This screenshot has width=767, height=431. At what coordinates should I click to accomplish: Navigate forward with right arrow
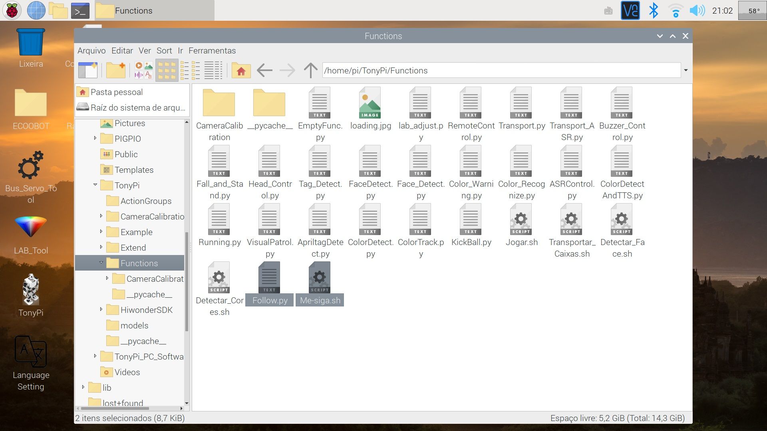coord(287,70)
